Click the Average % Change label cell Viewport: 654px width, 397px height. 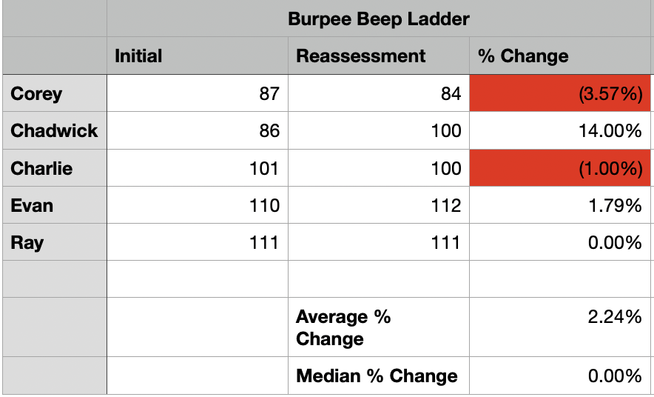click(x=378, y=327)
